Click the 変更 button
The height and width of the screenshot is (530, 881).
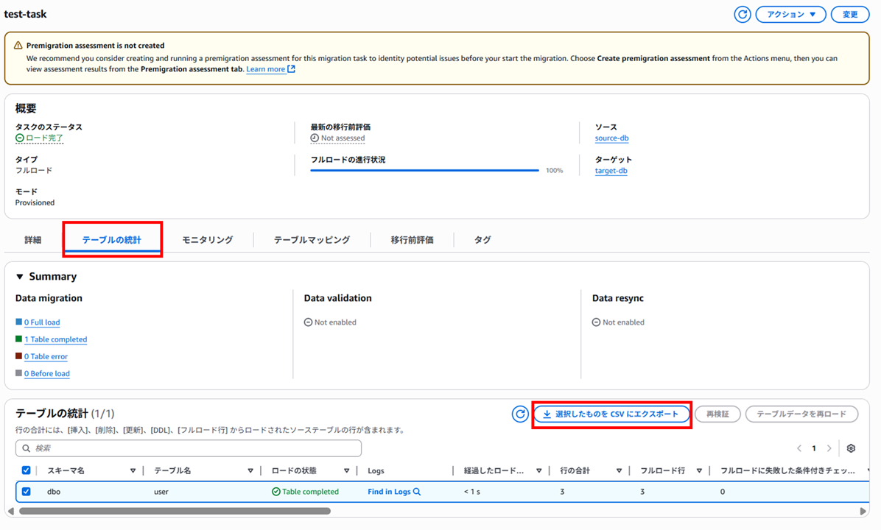pyautogui.click(x=849, y=15)
